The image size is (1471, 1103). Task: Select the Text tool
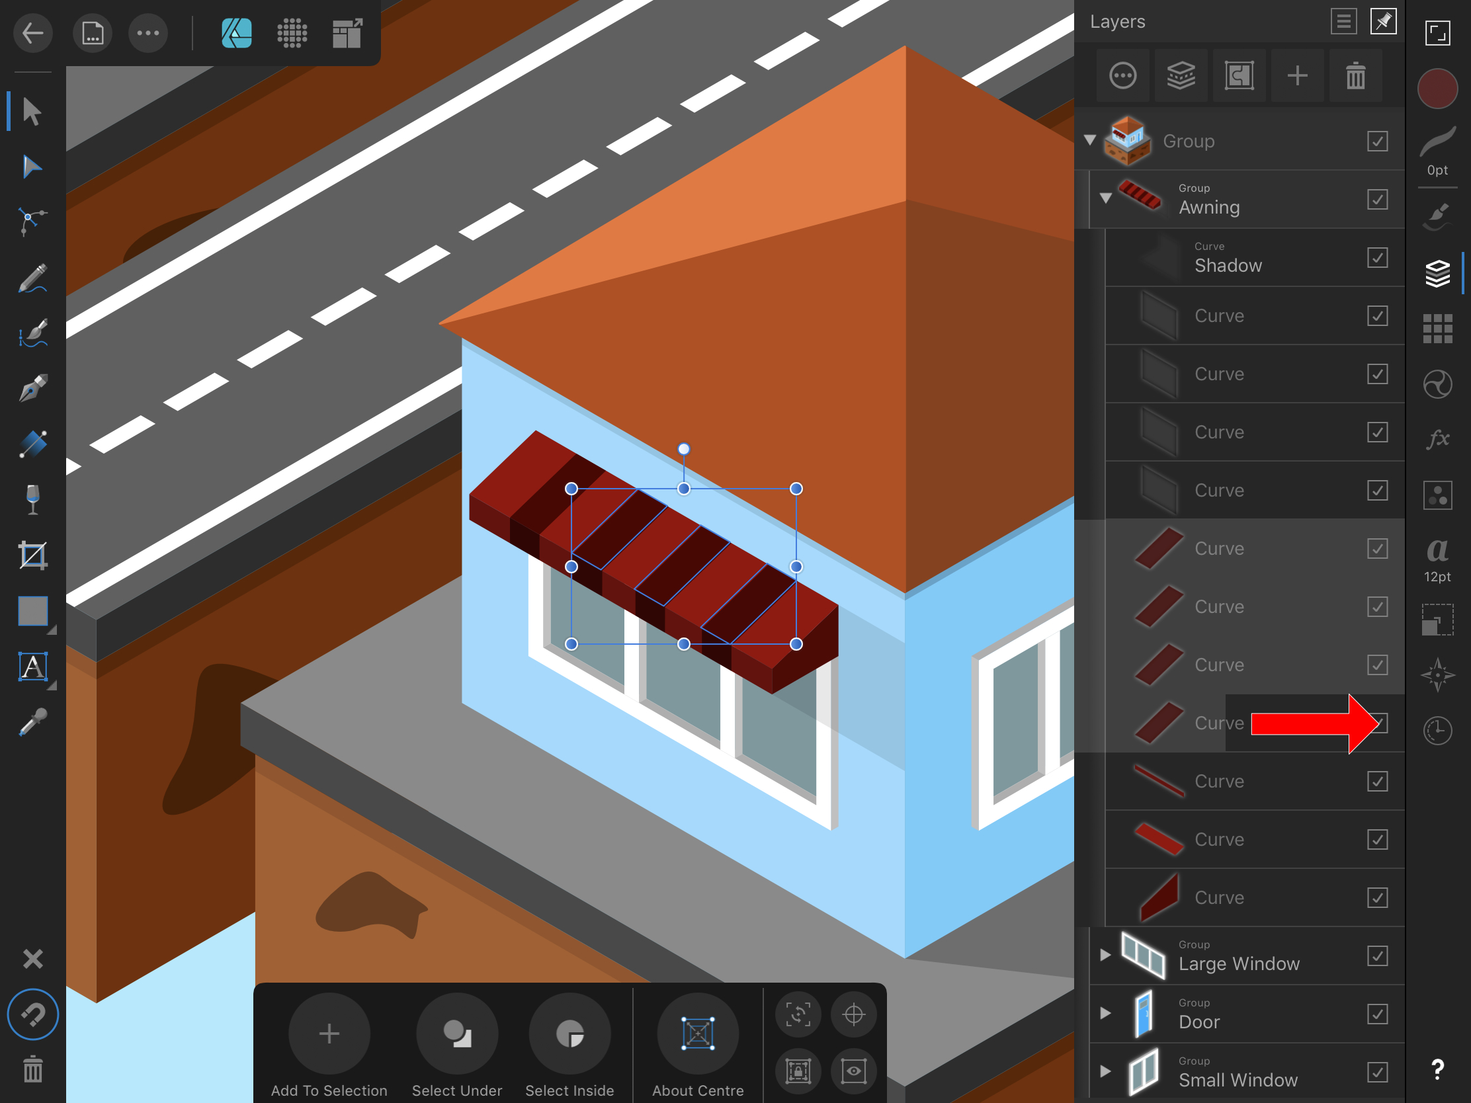(x=33, y=667)
